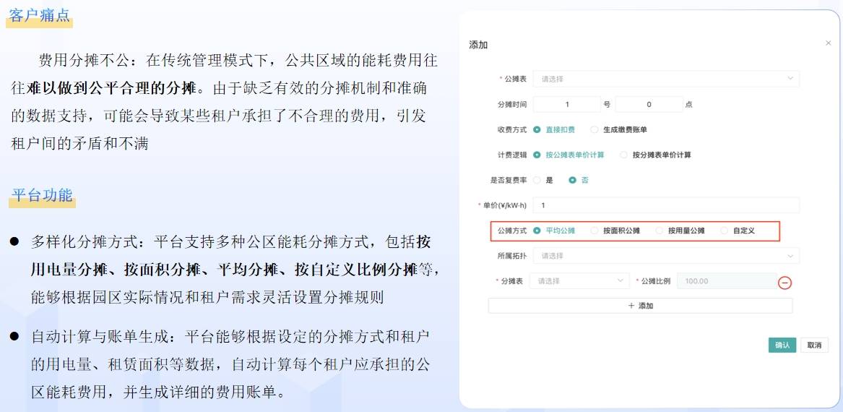This screenshot has height=412, width=843.
Task: Open the 所属拓扑 dropdown
Action: [x=666, y=256]
